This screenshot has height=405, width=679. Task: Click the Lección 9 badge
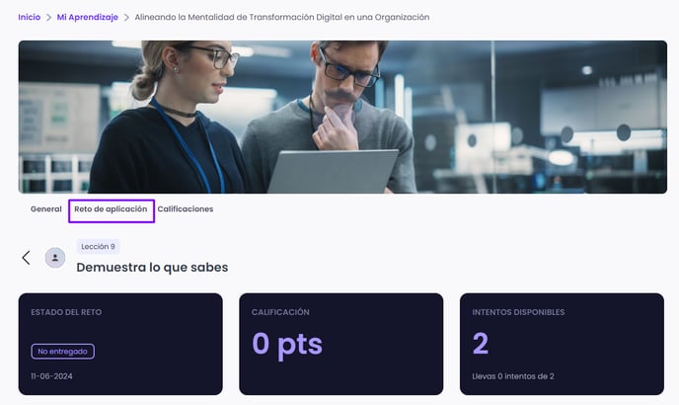99,246
